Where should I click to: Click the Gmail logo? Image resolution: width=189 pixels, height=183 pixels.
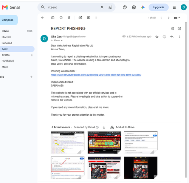(11, 8)
